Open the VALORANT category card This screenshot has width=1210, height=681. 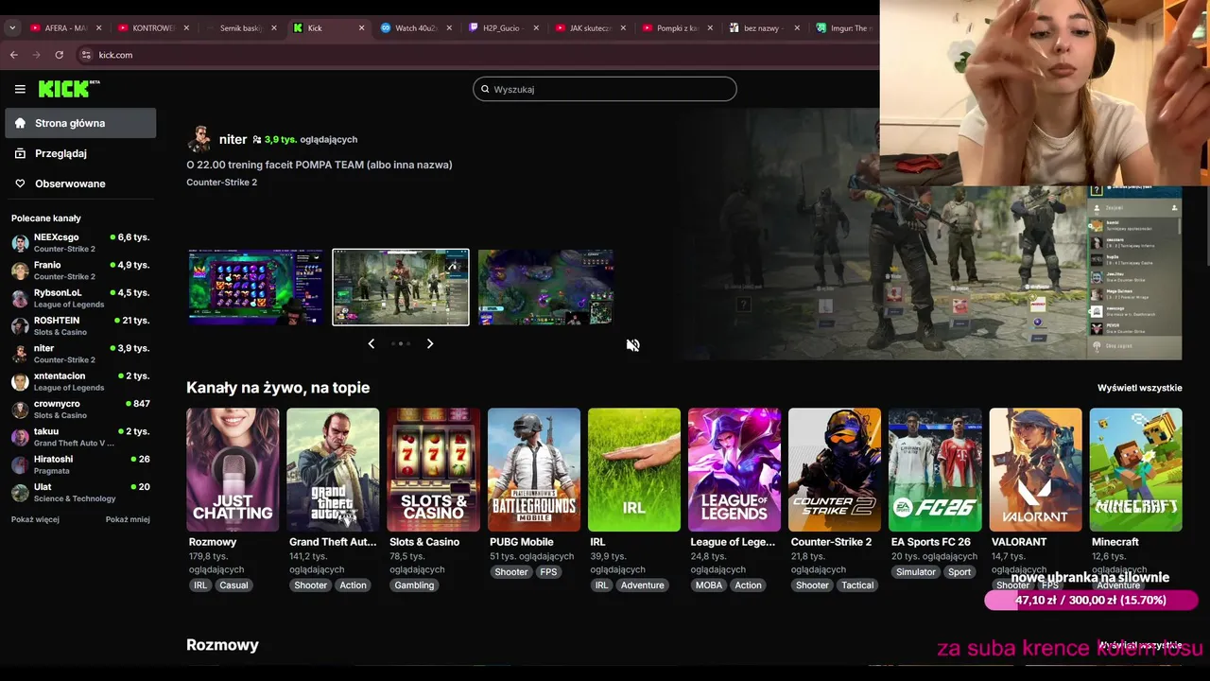[1035, 469]
